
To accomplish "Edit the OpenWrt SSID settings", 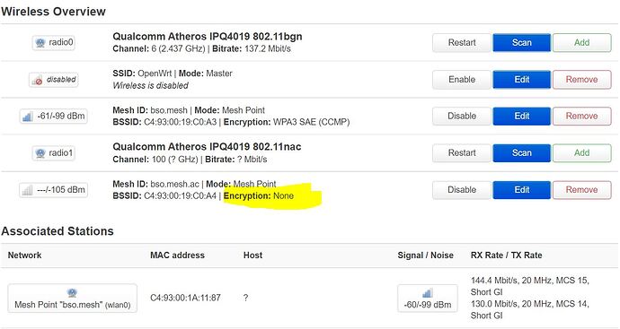I will 521,80.
